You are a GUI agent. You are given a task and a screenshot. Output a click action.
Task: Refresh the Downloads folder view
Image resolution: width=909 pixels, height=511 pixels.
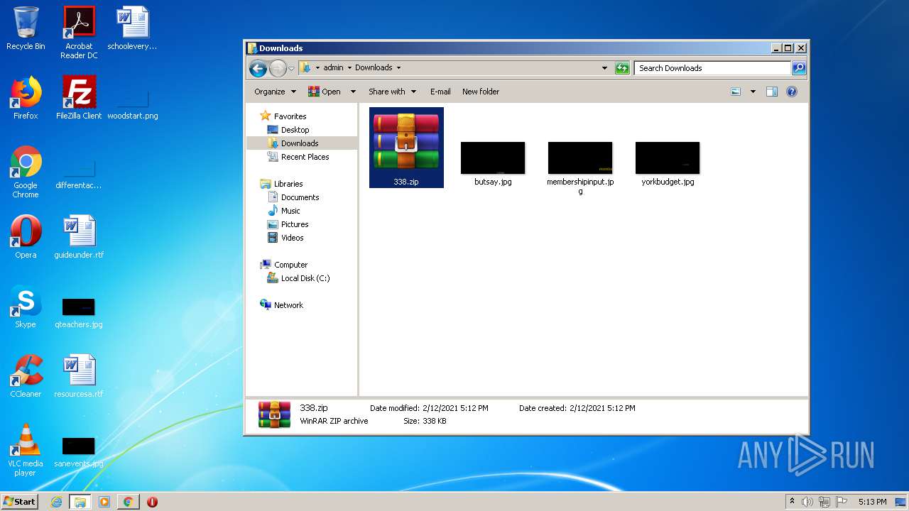622,68
